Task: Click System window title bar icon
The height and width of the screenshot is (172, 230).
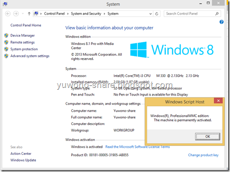Action: (x=5, y=4)
